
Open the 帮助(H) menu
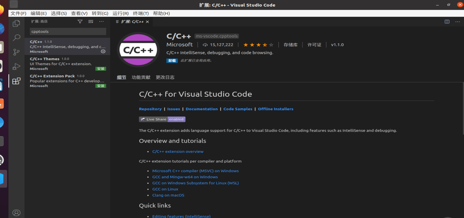pyautogui.click(x=161, y=13)
